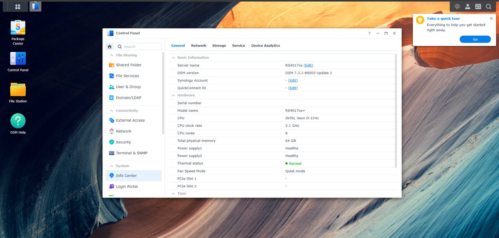Switch to the Device Analytics tab
Viewport: 499px width, 238px height.
coord(265,46)
